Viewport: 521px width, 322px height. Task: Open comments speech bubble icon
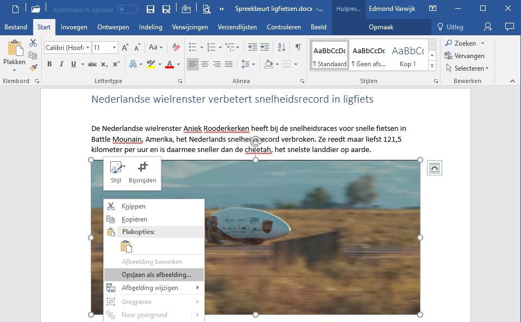[509, 27]
